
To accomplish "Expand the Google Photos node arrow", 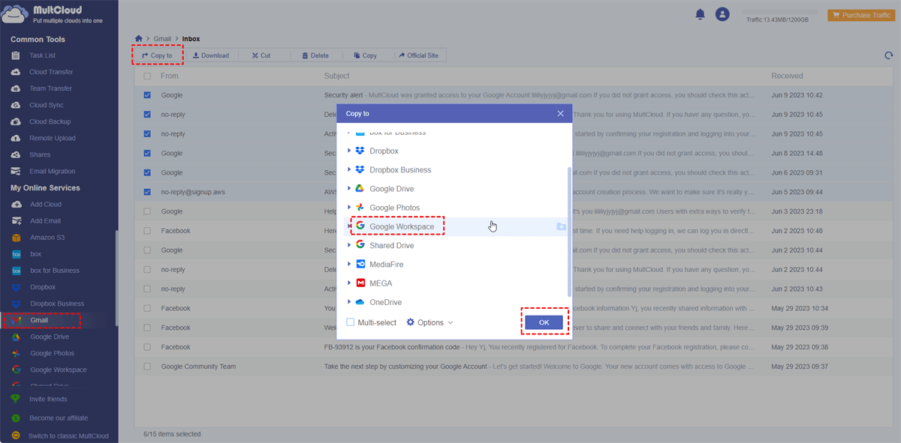I will (x=349, y=208).
